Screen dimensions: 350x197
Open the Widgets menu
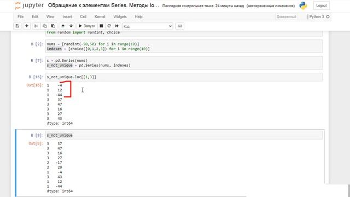click(x=120, y=17)
